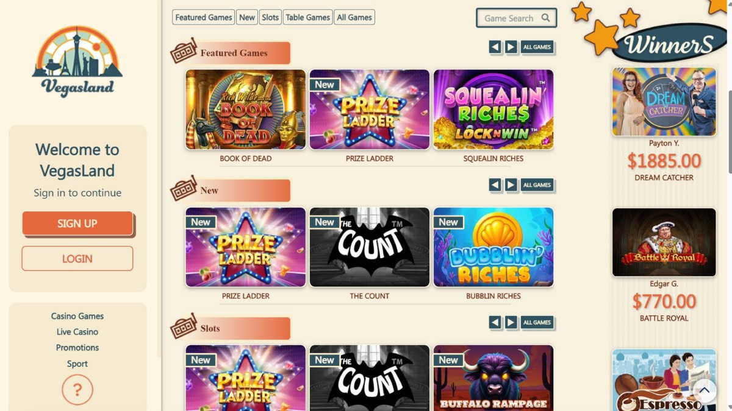Click the Vegasland logo
Screen dimensions: 732x411
coord(77,61)
